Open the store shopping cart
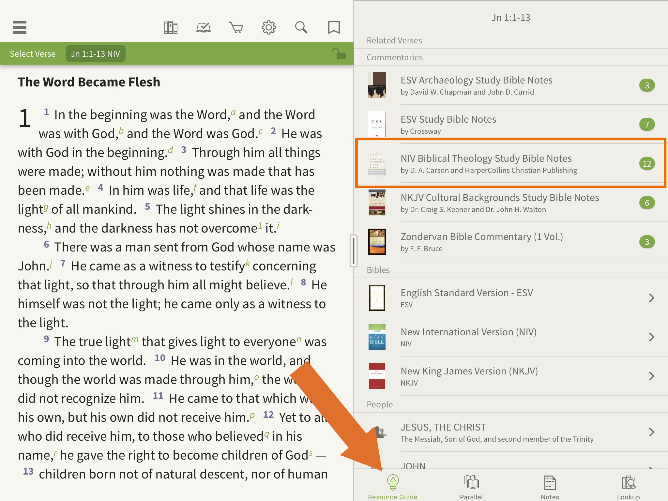Viewport: 668px width, 501px height. [236, 27]
